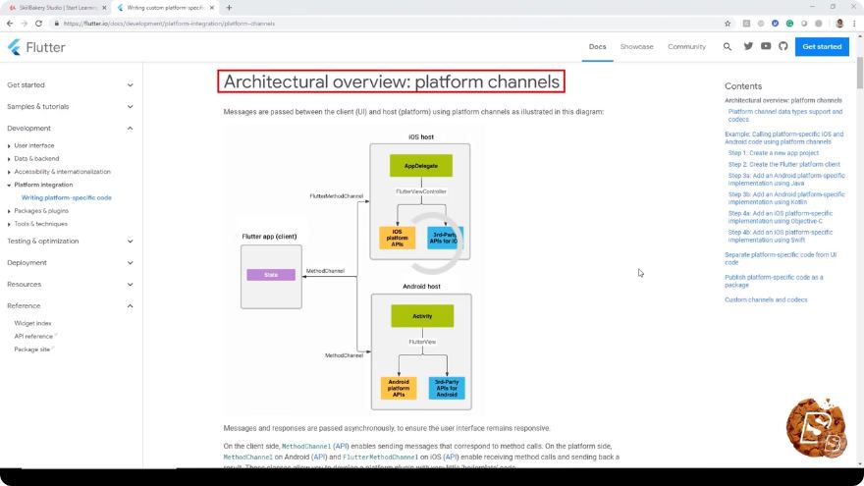Click the Get started button
This screenshot has width=864, height=486.
coord(822,47)
